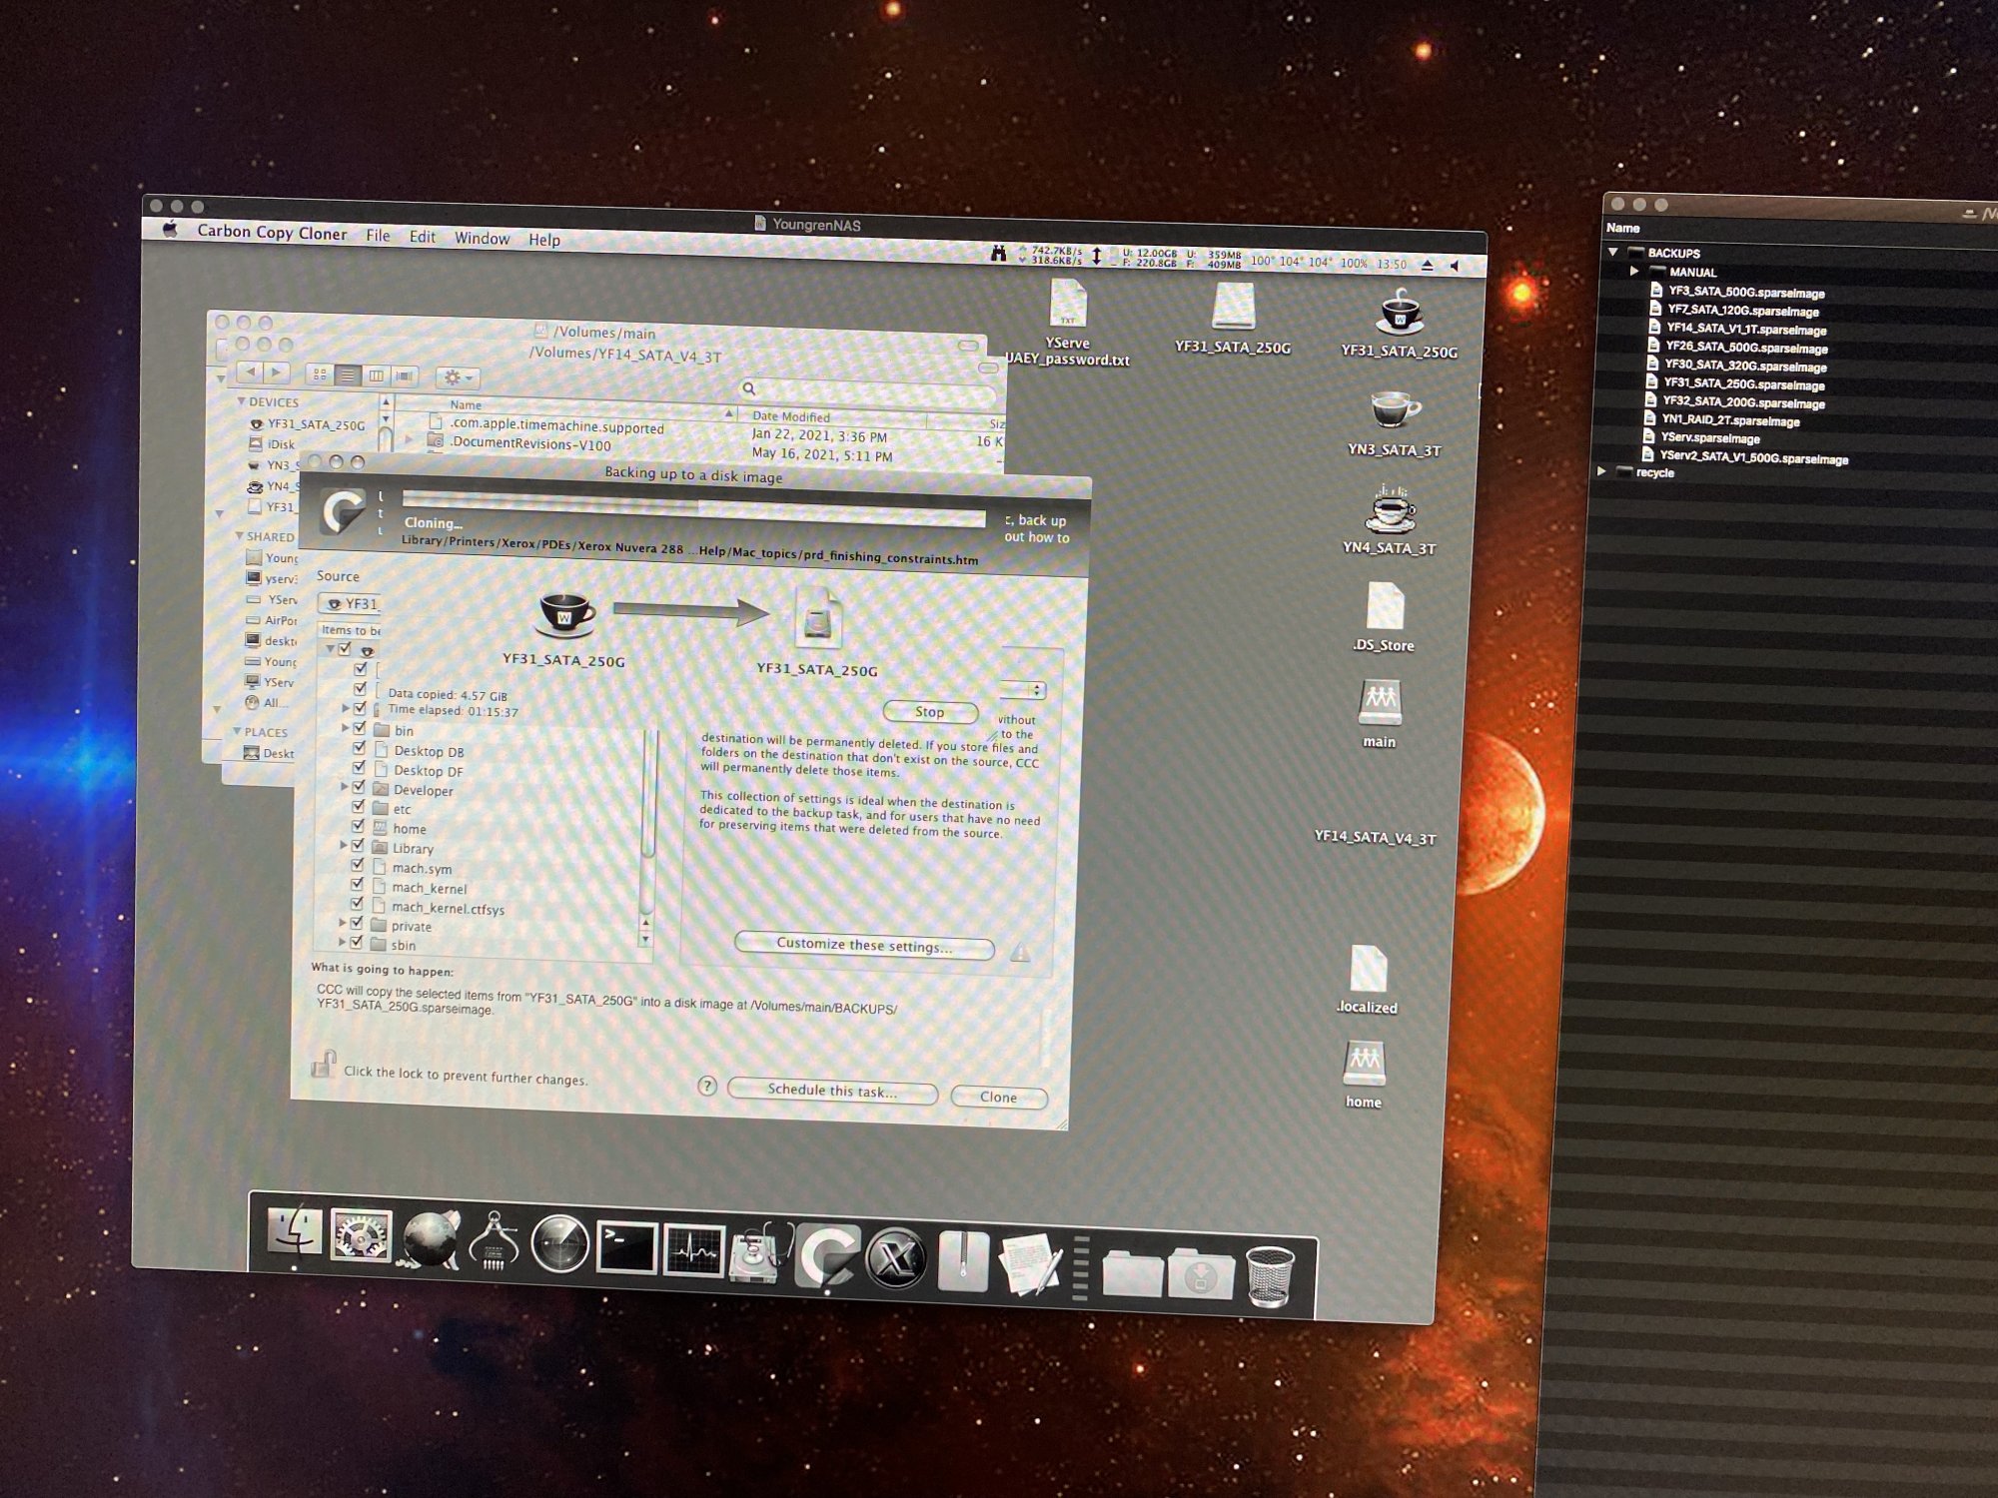Click the Finder back arrow button

click(250, 372)
